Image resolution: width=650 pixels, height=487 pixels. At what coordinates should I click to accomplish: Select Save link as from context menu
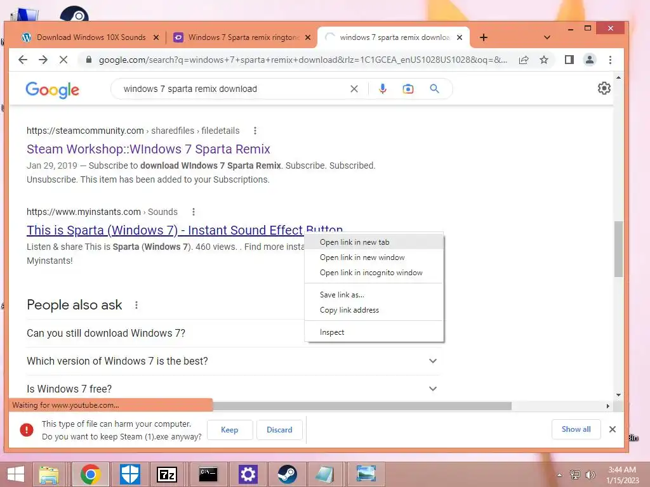374,295
